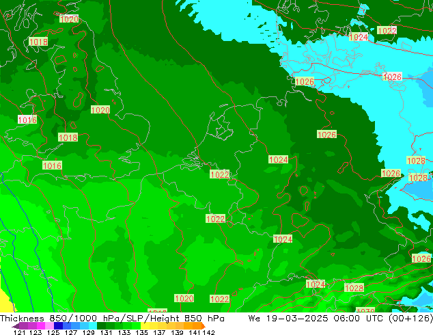Image resolution: width=433 pixels, height=335 pixels.
Task: Click the light pink legend swatch
Action: [49, 325]
